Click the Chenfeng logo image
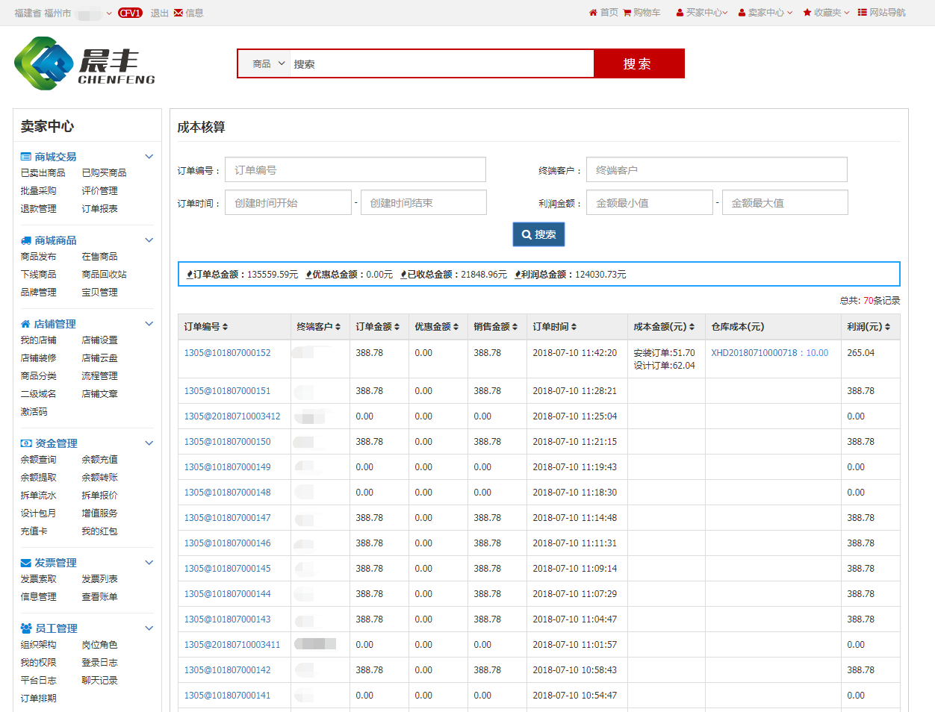The image size is (935, 712). tap(84, 64)
